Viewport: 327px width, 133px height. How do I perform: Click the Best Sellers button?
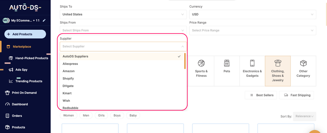tap(261, 95)
